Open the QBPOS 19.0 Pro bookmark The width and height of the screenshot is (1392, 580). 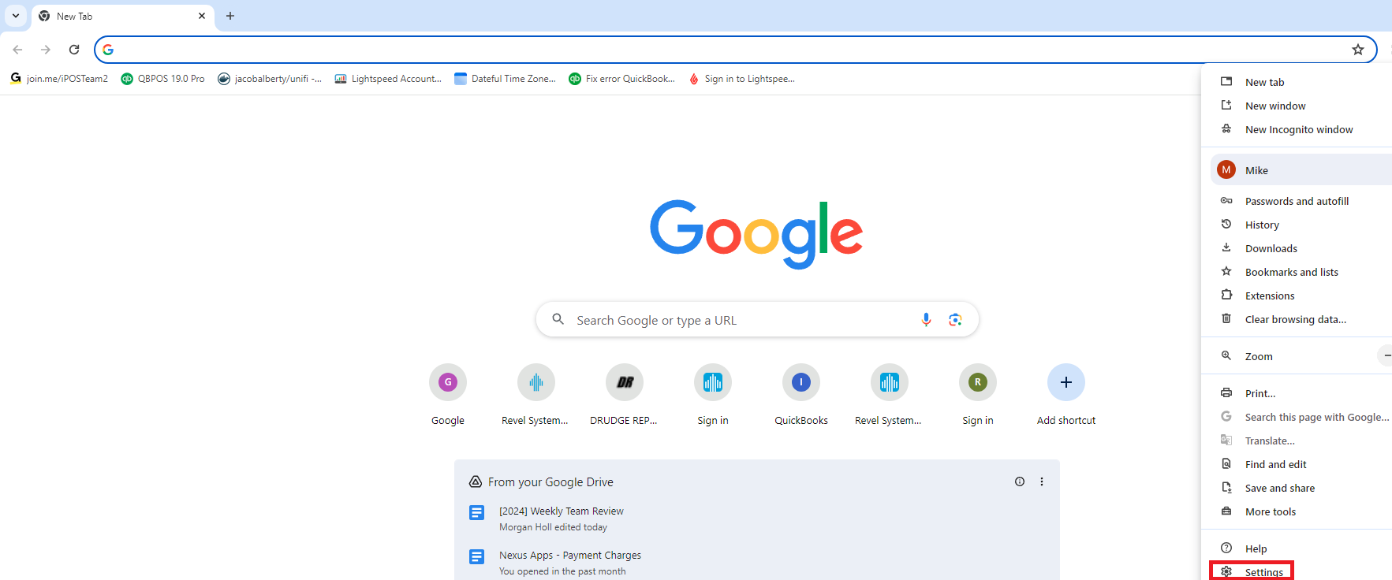tap(163, 79)
